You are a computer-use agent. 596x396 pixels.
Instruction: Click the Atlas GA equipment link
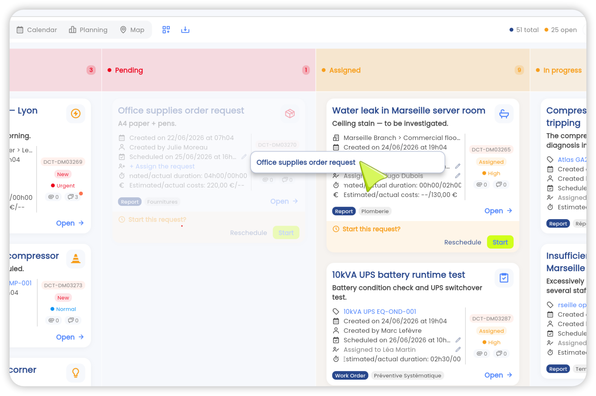point(572,160)
